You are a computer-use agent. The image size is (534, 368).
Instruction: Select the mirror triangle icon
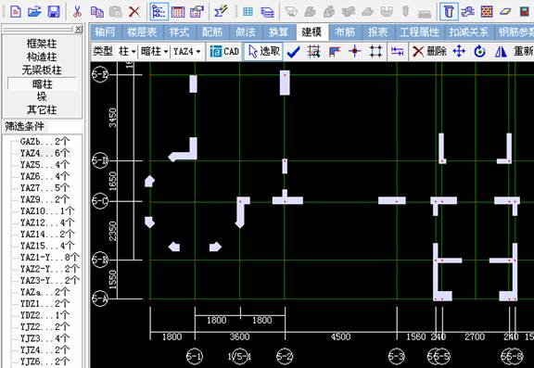501,52
